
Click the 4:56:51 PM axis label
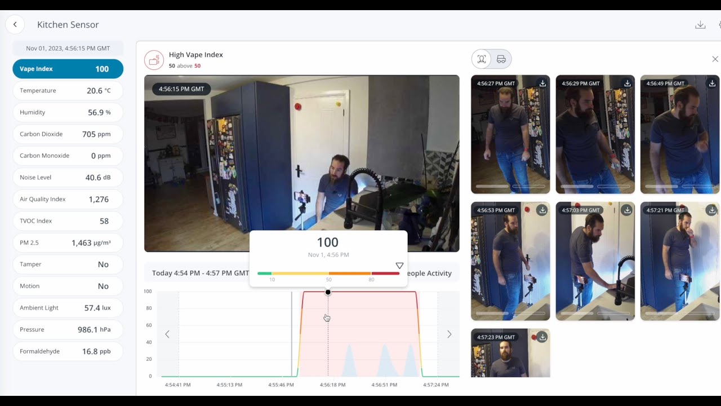[x=384, y=385]
